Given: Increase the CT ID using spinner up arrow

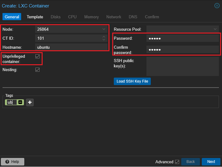Looking at the screenshot, I should (x=104, y=37).
